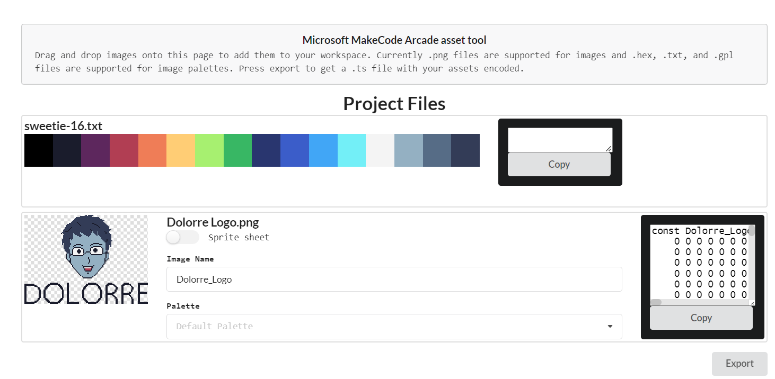Viewport: 775px width, 379px height.
Task: Select the crimson red palette swatch
Action: (124, 150)
